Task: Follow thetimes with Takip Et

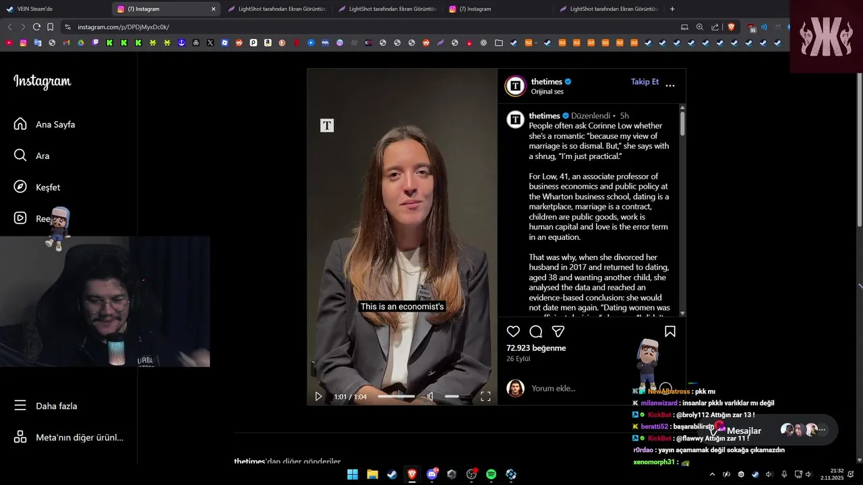Action: tap(645, 82)
